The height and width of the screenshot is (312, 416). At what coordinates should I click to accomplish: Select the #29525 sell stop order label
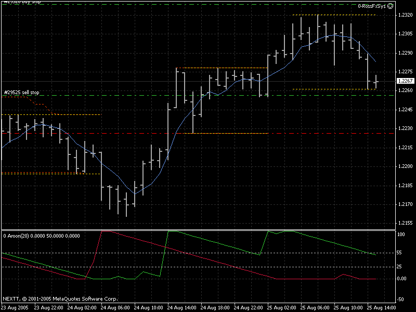point(21,93)
